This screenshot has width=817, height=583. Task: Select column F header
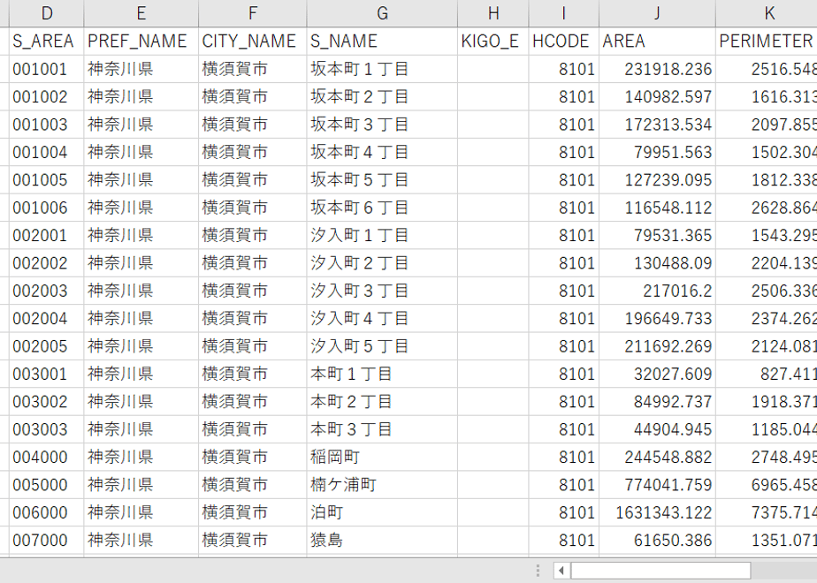(x=253, y=13)
